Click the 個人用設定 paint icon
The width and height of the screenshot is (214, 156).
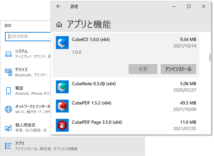click(9, 128)
